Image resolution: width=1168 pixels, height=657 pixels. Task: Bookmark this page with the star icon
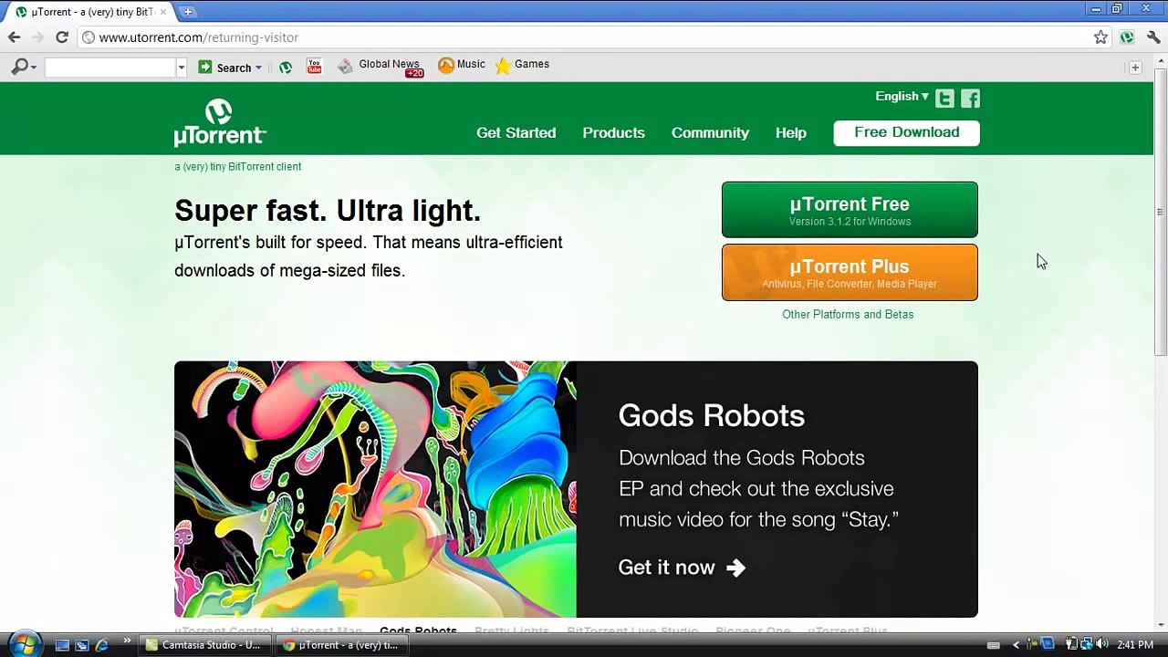click(1101, 37)
